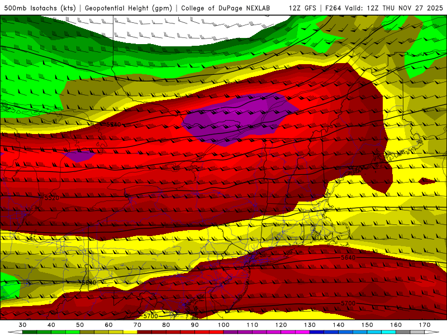Click the 110 knot color bar label

click(x=253, y=325)
